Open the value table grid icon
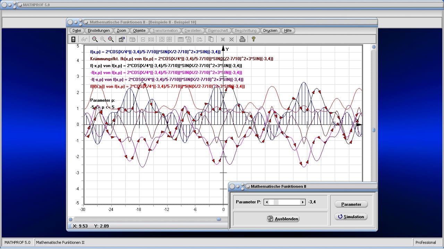The image size is (444, 249). (181, 39)
